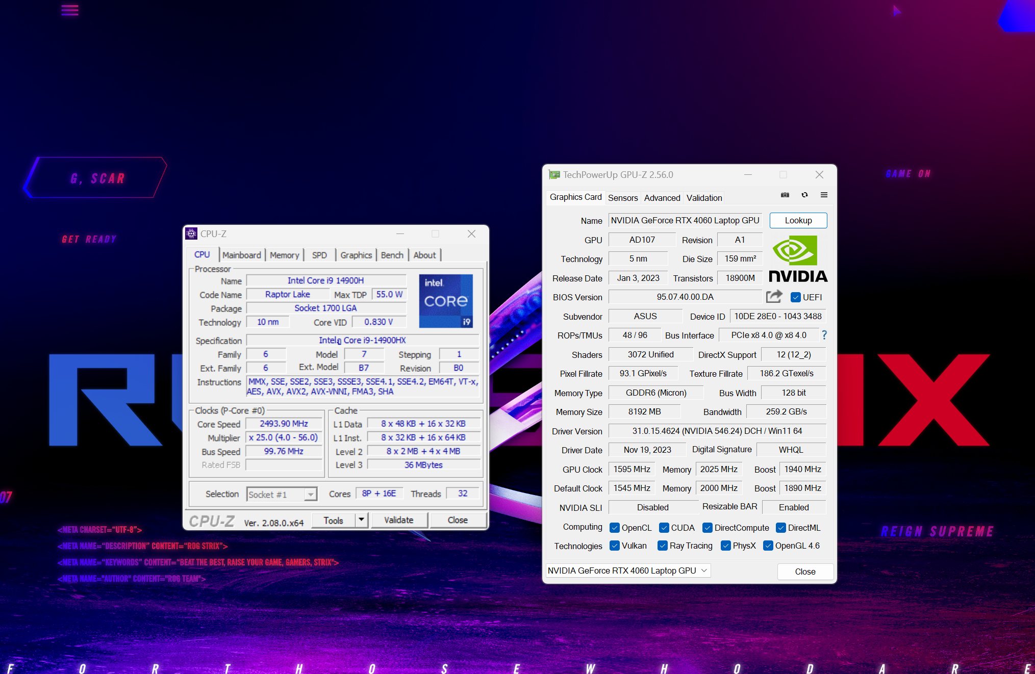Click the Driver Version field
The image size is (1035, 674).
(717, 431)
